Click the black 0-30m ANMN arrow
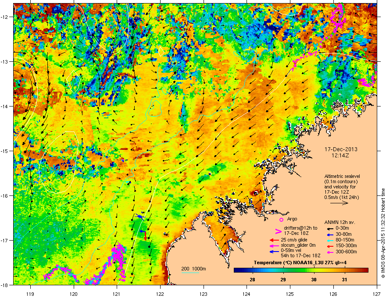 tap(331, 228)
